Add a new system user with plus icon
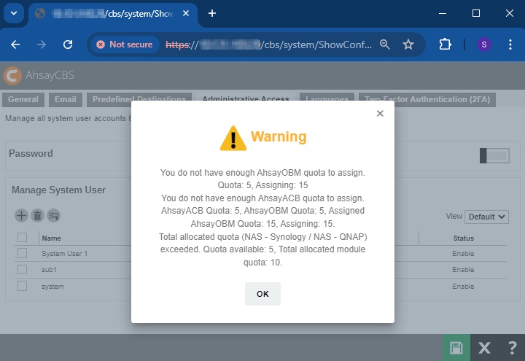 tap(21, 216)
